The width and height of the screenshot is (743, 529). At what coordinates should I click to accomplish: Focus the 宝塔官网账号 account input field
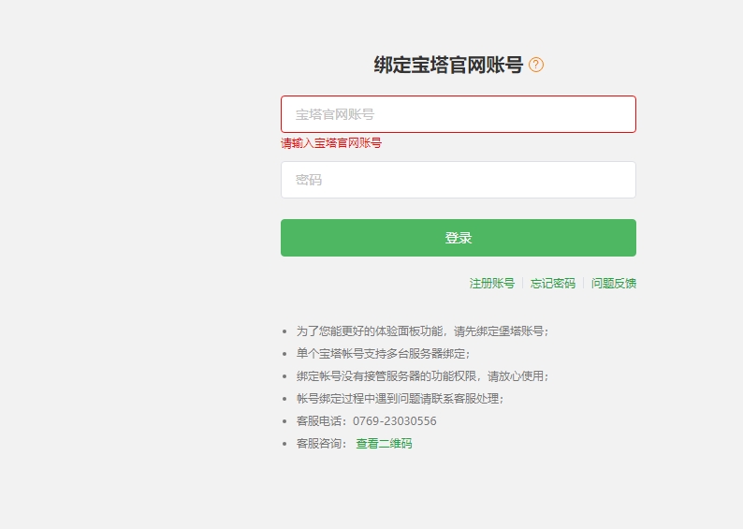[x=459, y=114]
